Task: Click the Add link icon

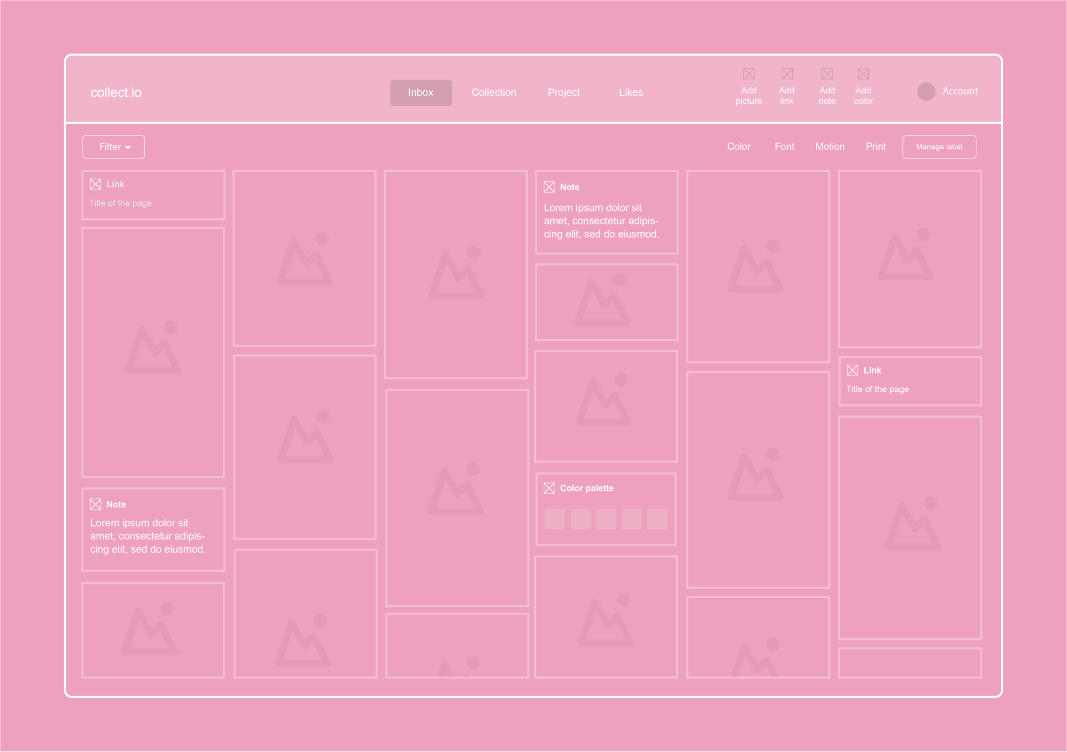Action: [787, 73]
